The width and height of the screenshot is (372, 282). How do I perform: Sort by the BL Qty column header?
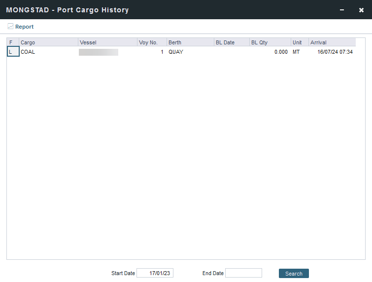tap(270, 42)
